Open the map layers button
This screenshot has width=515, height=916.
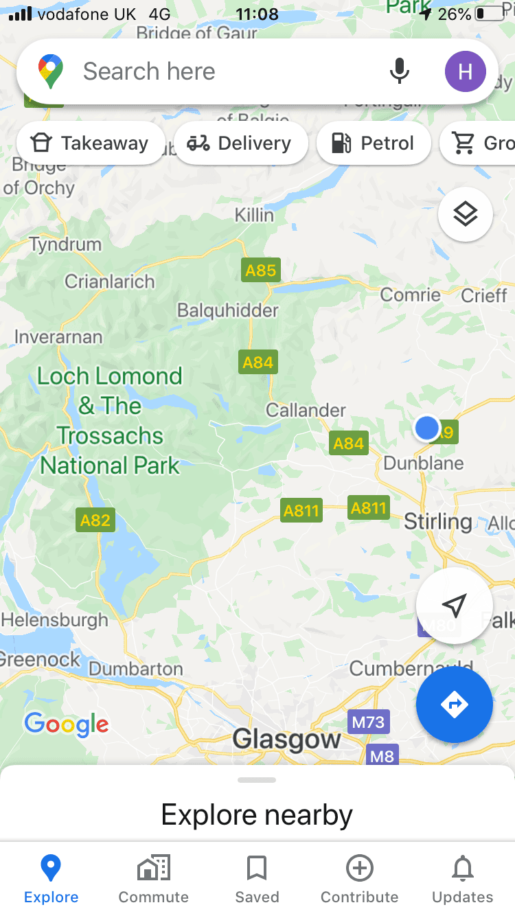466,214
